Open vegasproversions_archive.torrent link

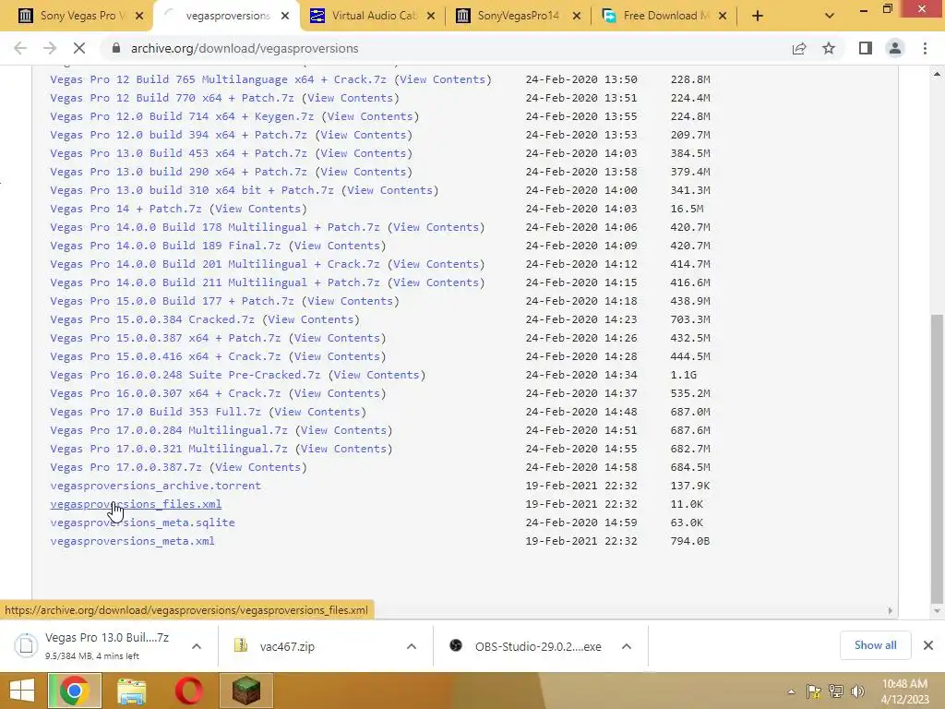155,486
